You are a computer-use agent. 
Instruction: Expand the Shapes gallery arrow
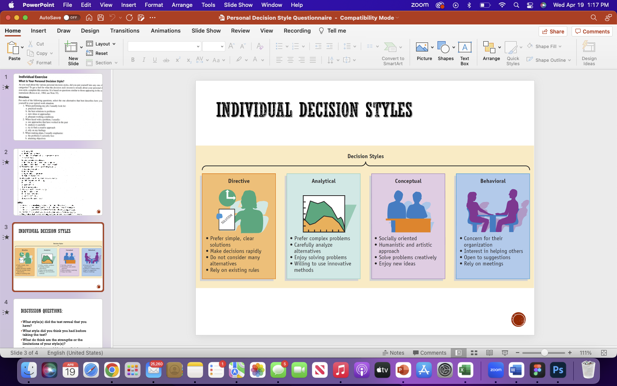(454, 48)
